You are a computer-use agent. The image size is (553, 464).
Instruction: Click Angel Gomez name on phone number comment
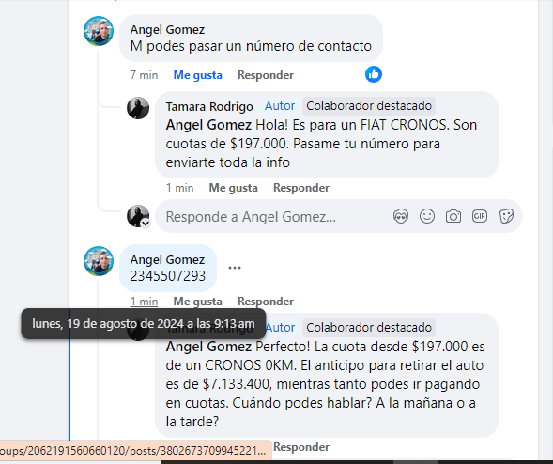(x=167, y=259)
